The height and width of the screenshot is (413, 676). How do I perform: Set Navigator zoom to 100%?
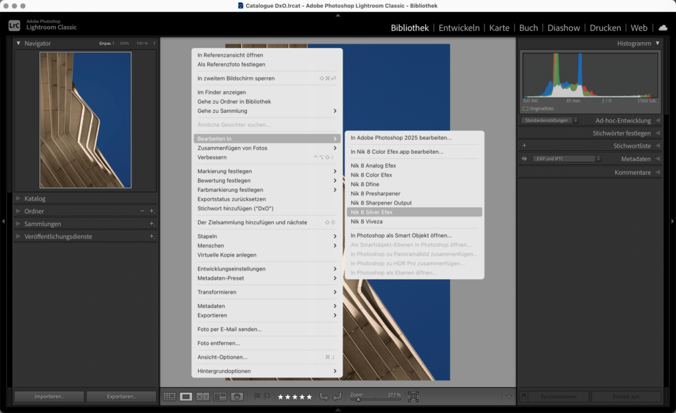click(124, 44)
